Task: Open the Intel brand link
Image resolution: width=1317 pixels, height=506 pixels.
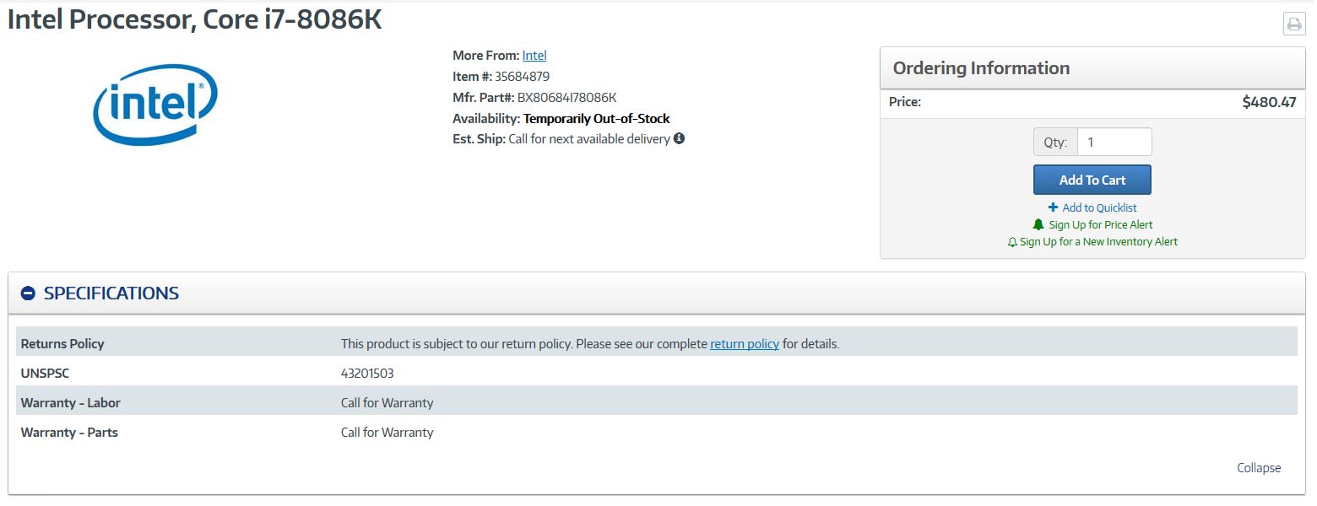Action: coord(534,56)
